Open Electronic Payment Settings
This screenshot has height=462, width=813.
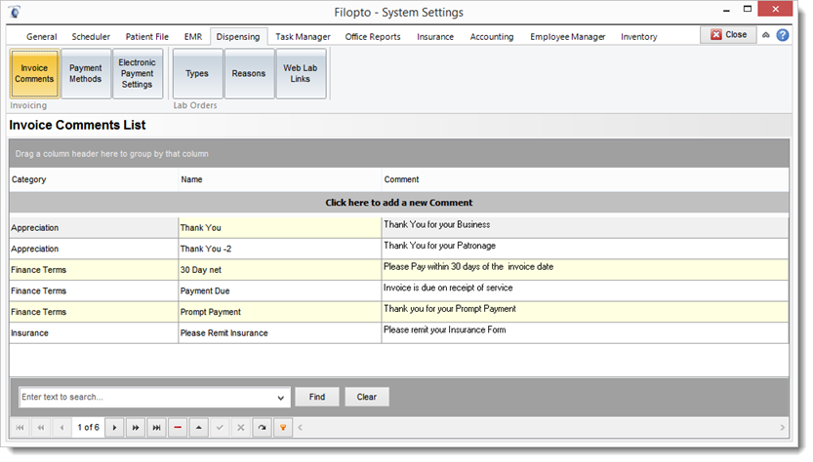pos(138,73)
